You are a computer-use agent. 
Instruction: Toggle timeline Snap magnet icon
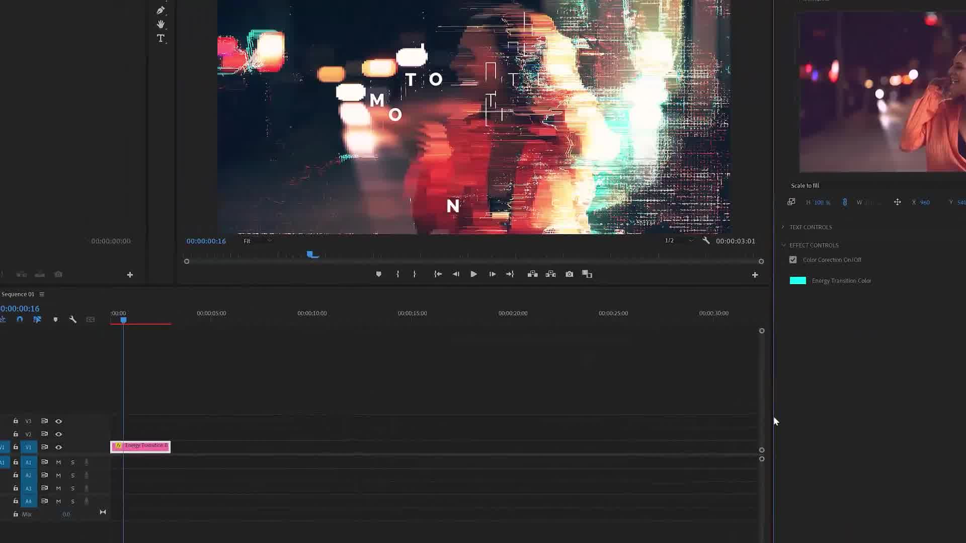coord(20,319)
